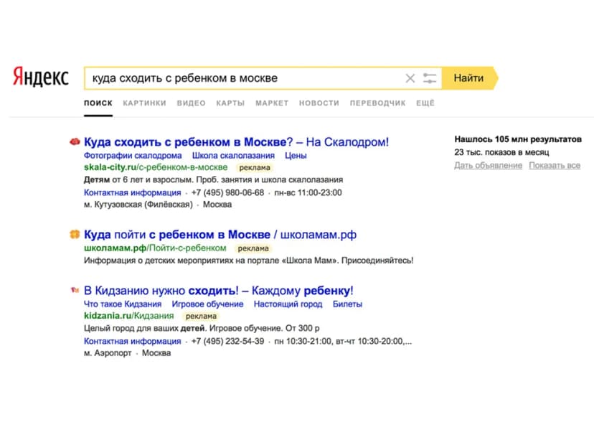This screenshot has width=594, height=440.
Task: Click the школамам.рф/Пойти-с-ребенком URL
Action: tap(155, 248)
